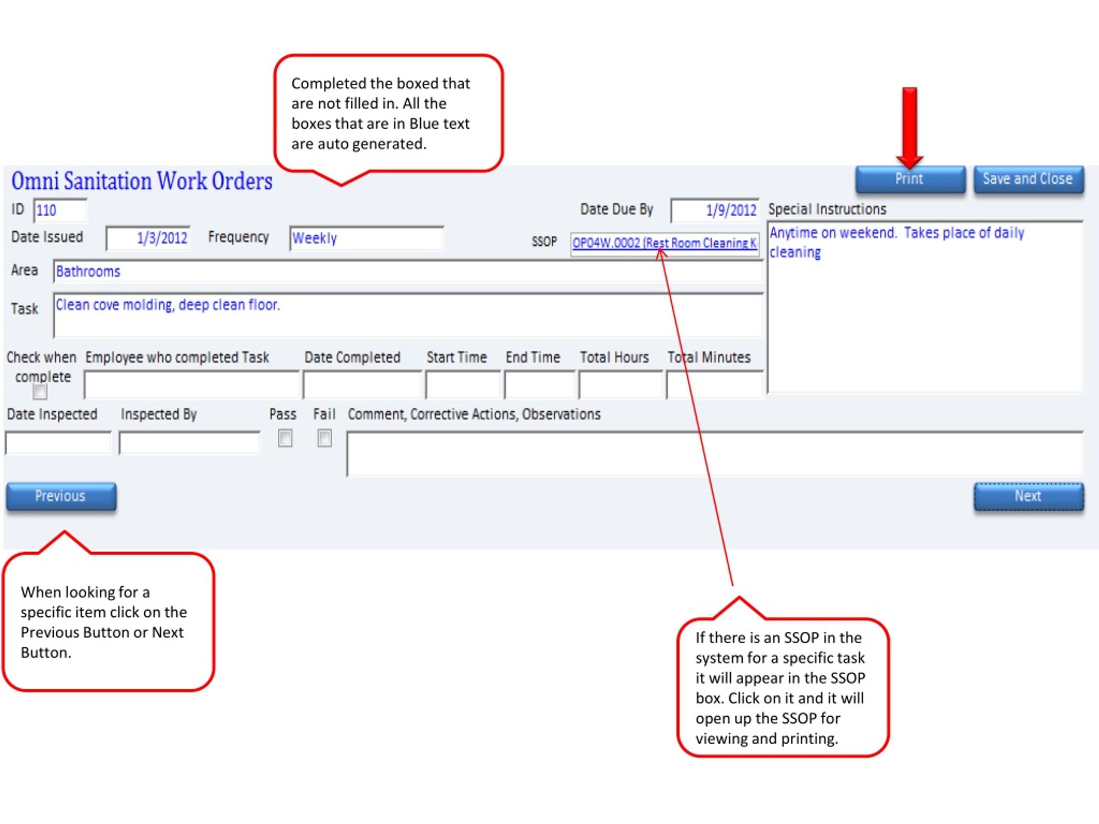The image size is (1099, 824).
Task: Mark the inspection as Pass
Action: tap(285, 438)
